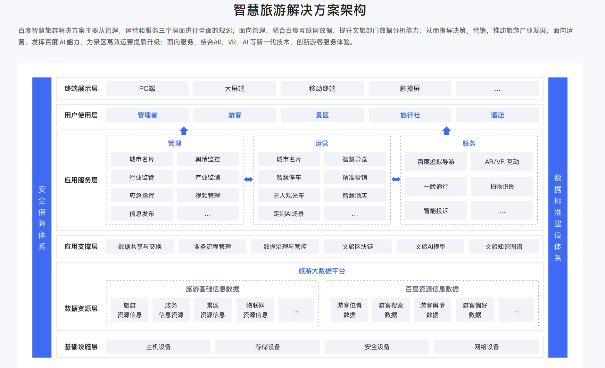Click 行业监管 box
Image resolution: width=605 pixels, height=368 pixels.
click(x=142, y=177)
